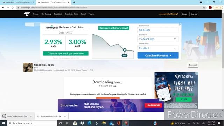Click the Loan amount $300,000 field
Viewport: 224px width, 126px height.
(x=158, y=30)
